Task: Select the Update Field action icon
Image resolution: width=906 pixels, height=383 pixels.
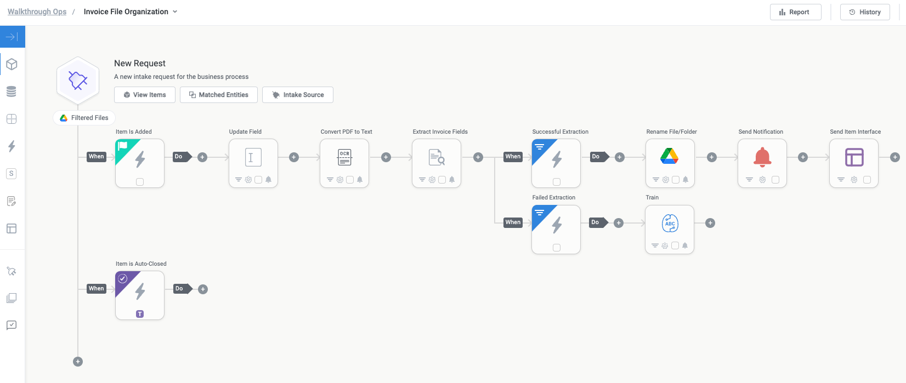Action: 253,157
